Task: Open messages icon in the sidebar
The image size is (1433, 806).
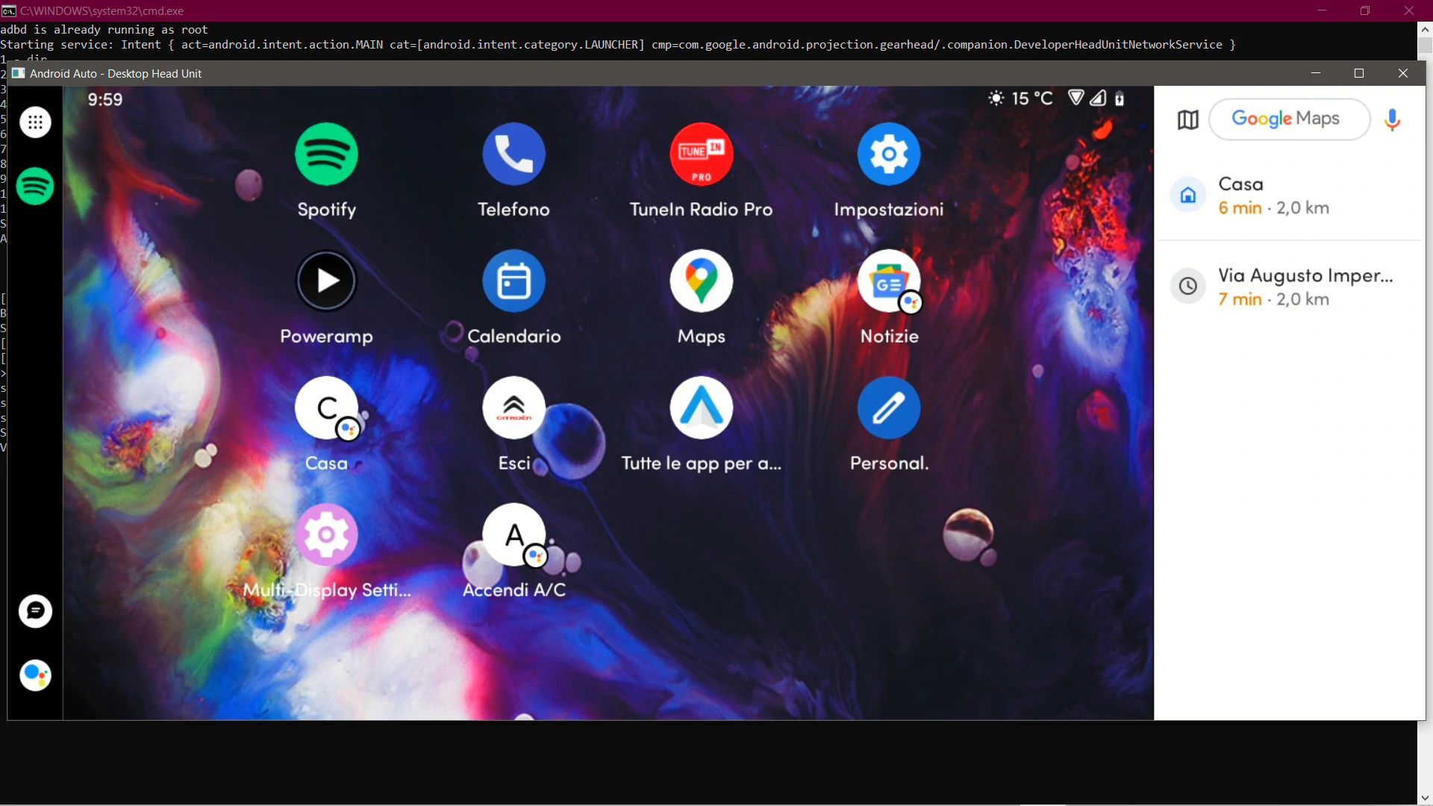Action: tap(35, 610)
